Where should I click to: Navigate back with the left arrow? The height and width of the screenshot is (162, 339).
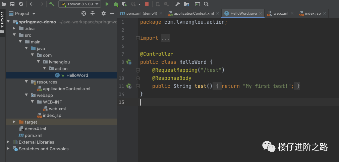pyautogui.click(x=32, y=4)
